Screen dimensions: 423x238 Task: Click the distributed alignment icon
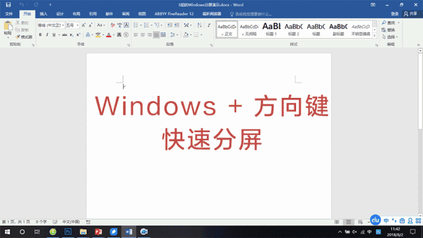(163, 35)
